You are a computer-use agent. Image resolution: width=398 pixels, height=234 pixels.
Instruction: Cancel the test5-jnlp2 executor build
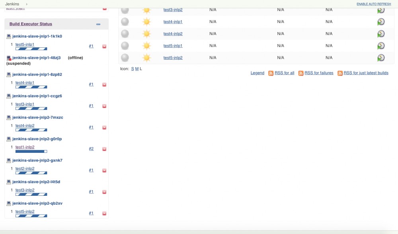point(104,213)
